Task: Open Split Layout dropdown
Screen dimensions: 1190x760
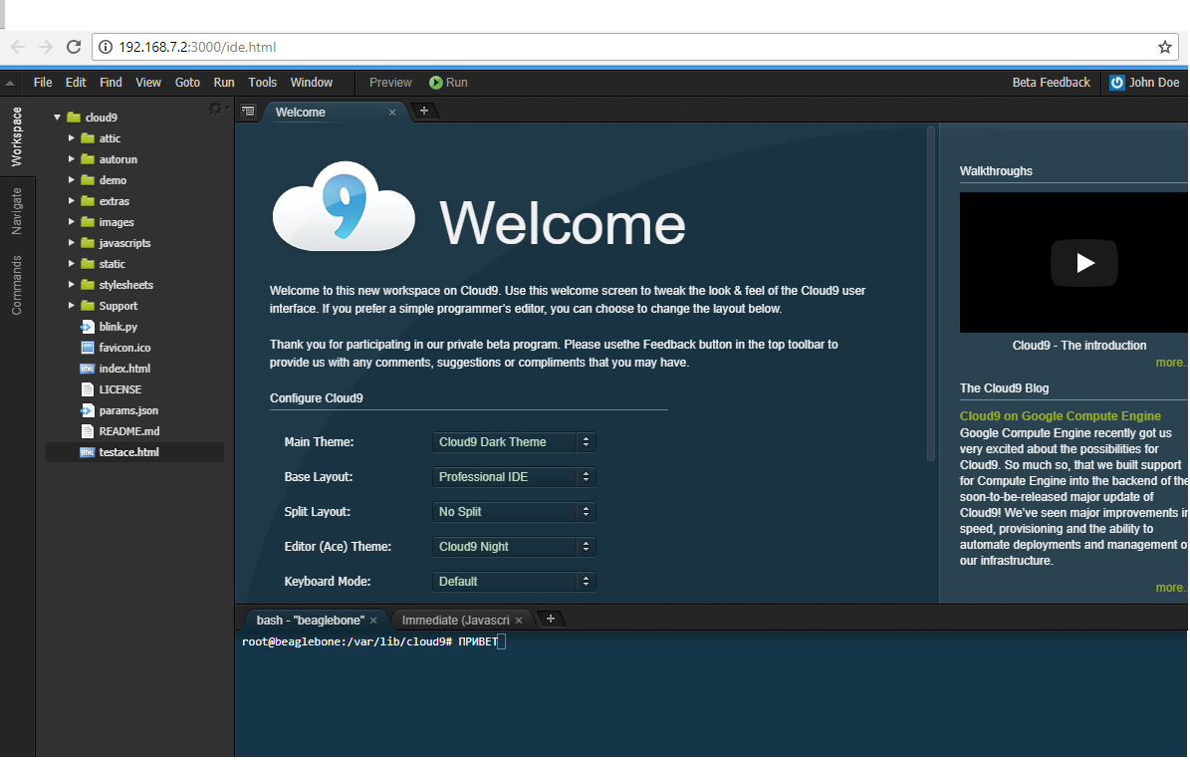Action: click(x=514, y=512)
